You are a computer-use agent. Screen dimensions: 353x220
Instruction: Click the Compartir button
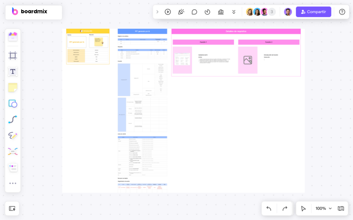click(313, 12)
